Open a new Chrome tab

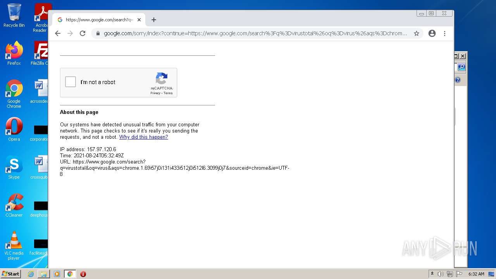(x=154, y=20)
